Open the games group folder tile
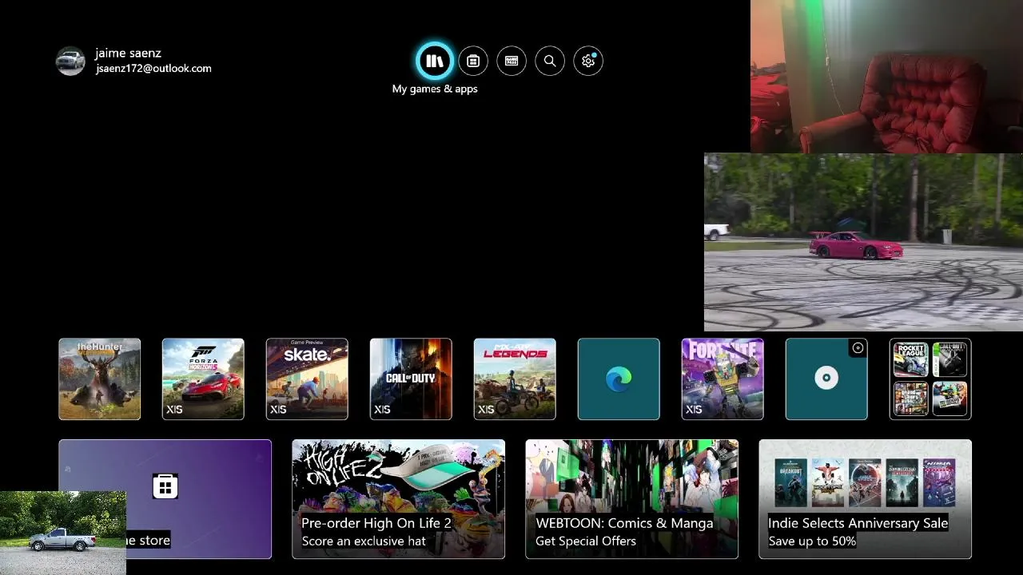 pyautogui.click(x=930, y=379)
